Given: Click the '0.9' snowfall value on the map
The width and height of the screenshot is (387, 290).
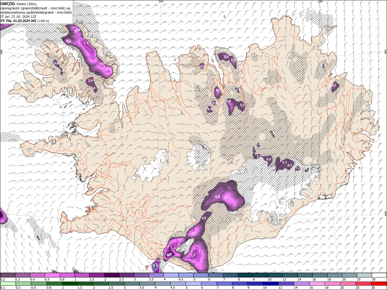Looking at the screenshot, I should (109, 69).
